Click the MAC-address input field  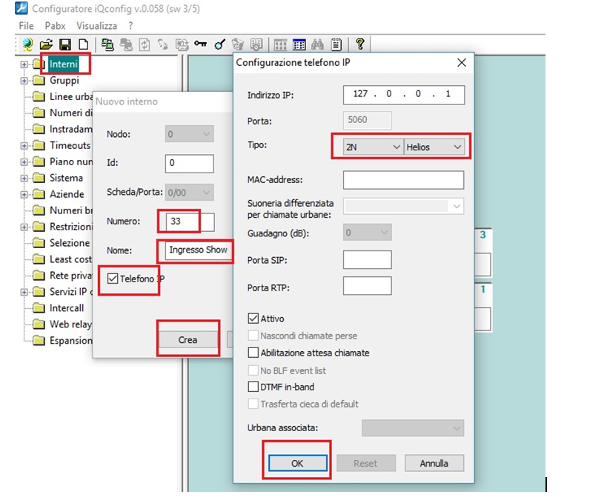(x=403, y=180)
